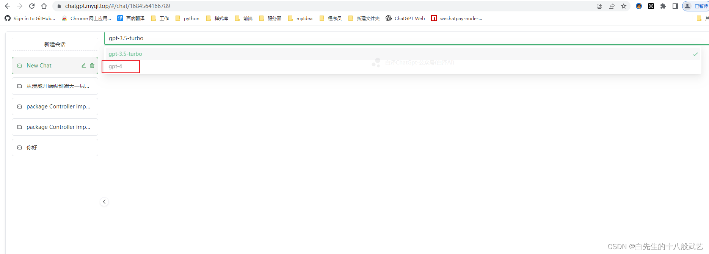Click the message icon beside 你好
Viewport: 709px width, 254px height.
19,147
